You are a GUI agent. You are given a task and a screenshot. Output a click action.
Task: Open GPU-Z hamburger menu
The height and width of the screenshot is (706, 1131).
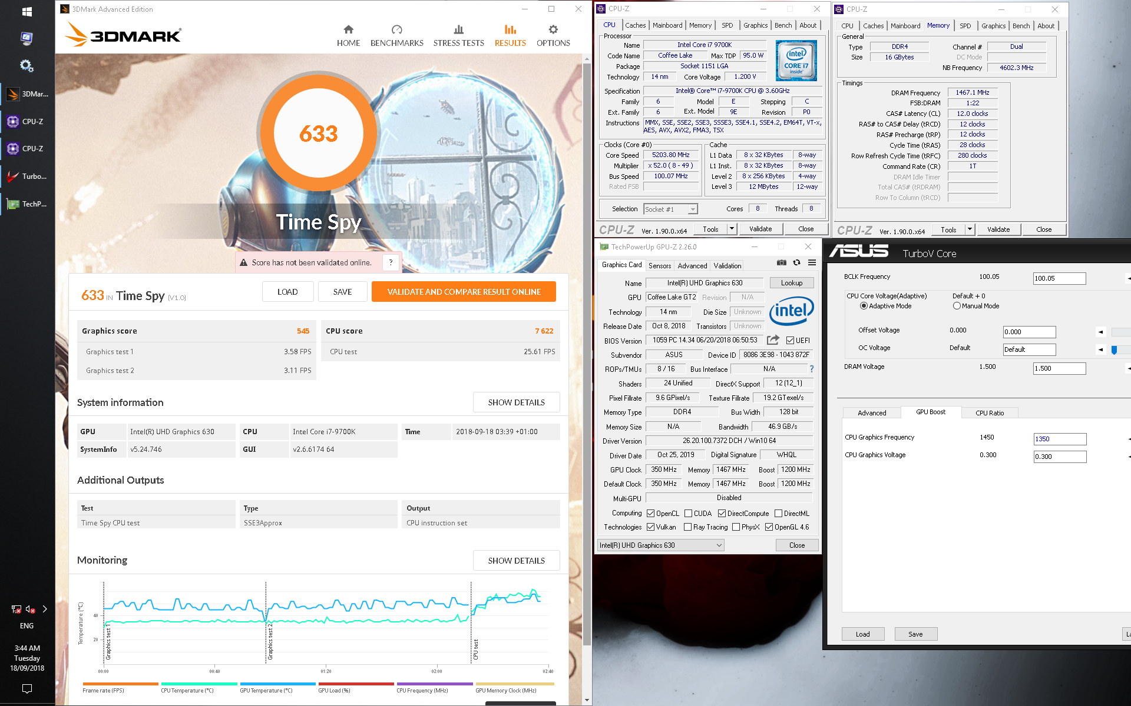tap(812, 263)
